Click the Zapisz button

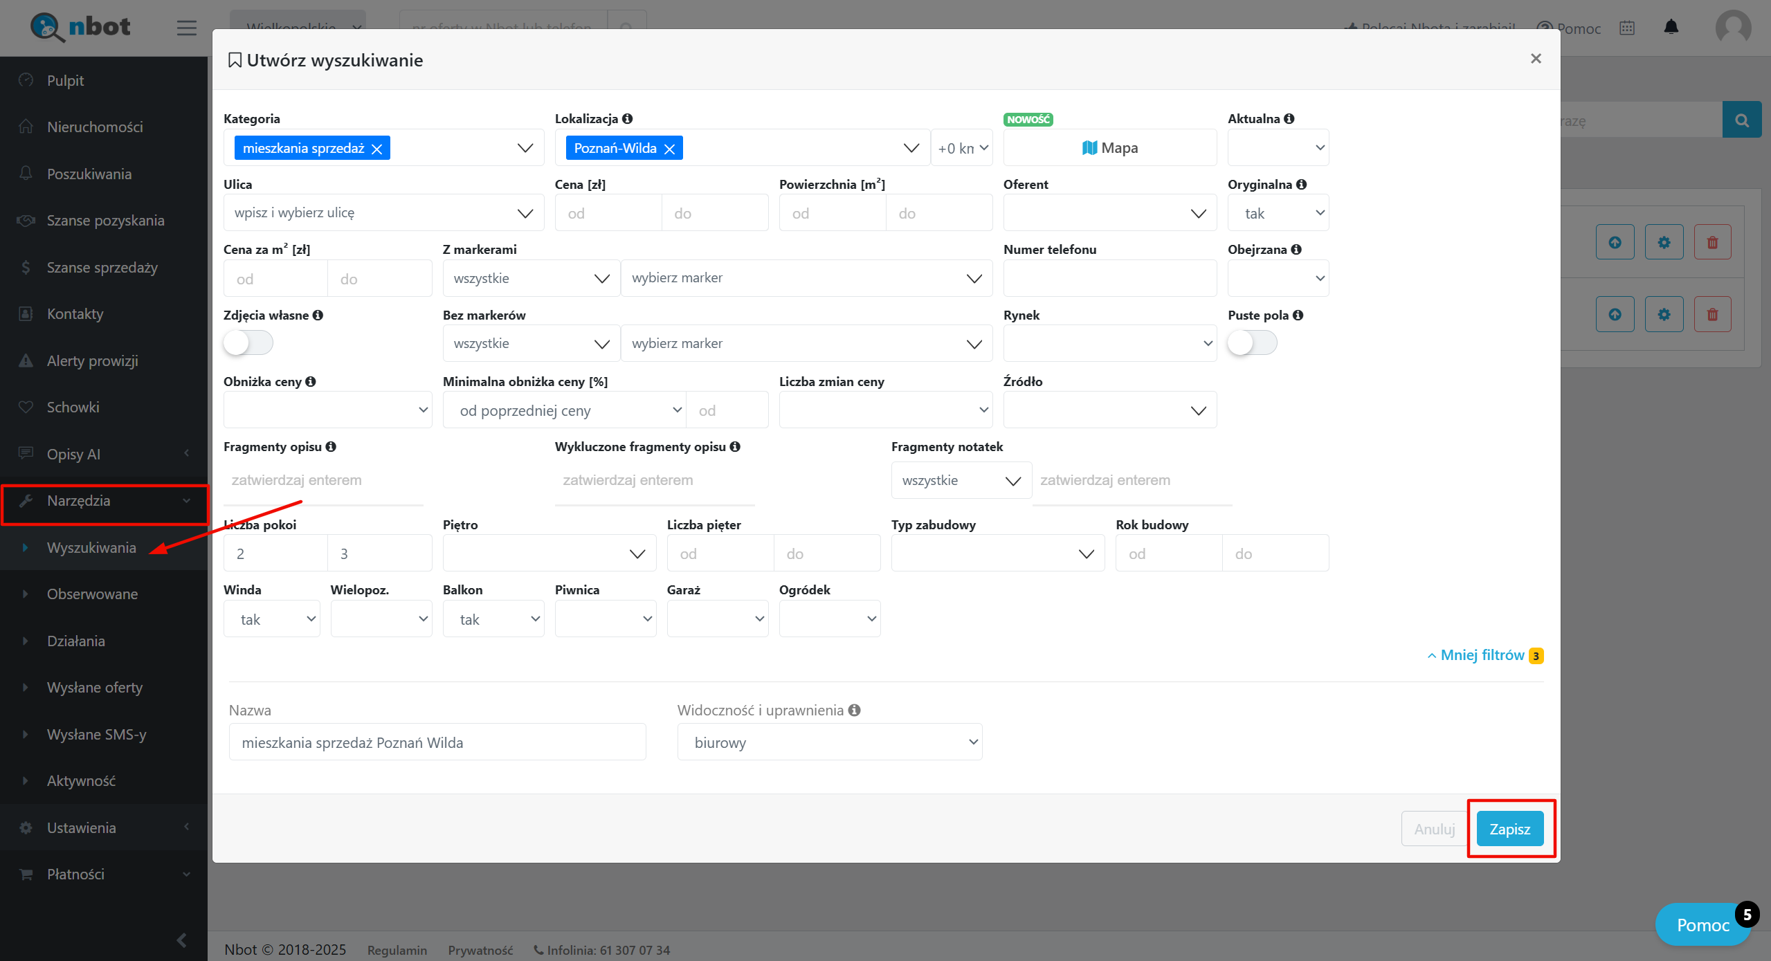(x=1509, y=829)
